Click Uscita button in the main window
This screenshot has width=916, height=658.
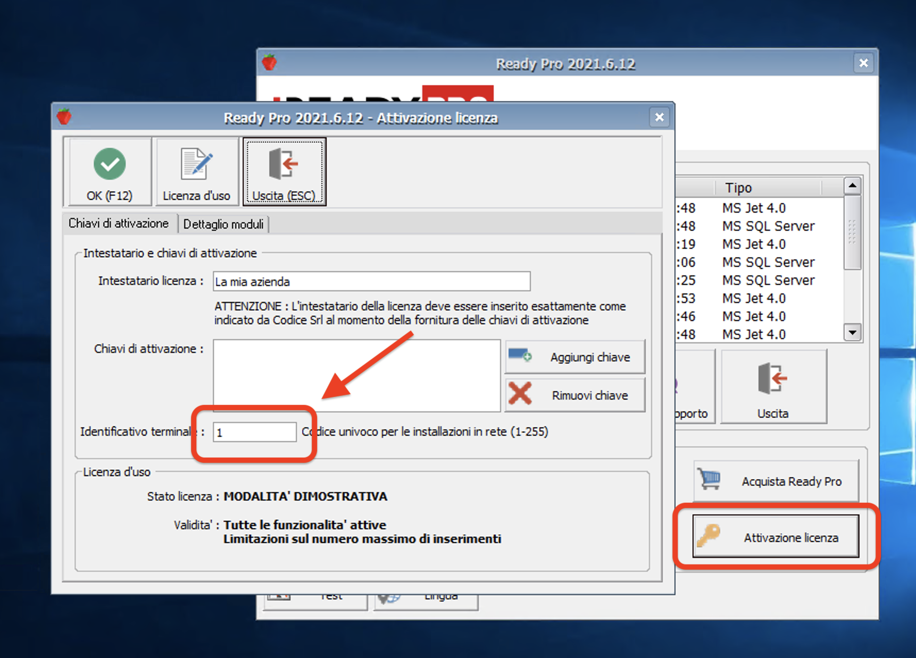pyautogui.click(x=773, y=386)
